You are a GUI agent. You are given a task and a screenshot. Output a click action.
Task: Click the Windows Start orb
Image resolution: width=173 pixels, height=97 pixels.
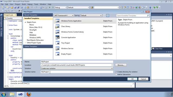(x=4, y=94)
